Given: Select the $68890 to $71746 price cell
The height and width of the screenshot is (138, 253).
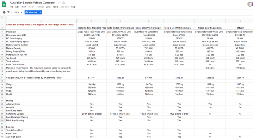Looking at the screenshot, I should point(92,35).
